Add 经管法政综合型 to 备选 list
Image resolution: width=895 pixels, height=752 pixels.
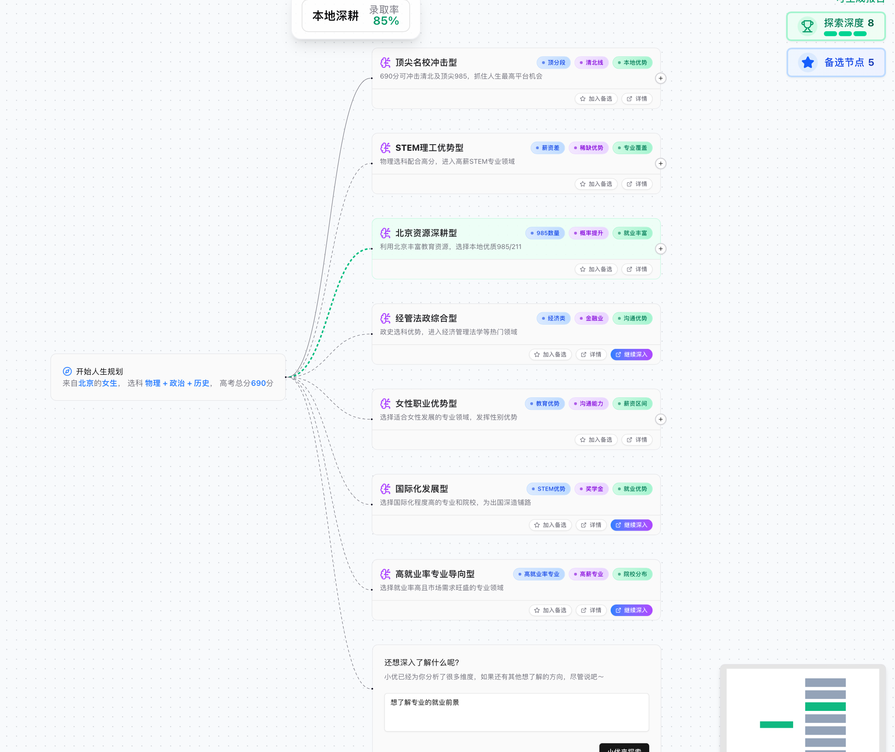tap(550, 355)
